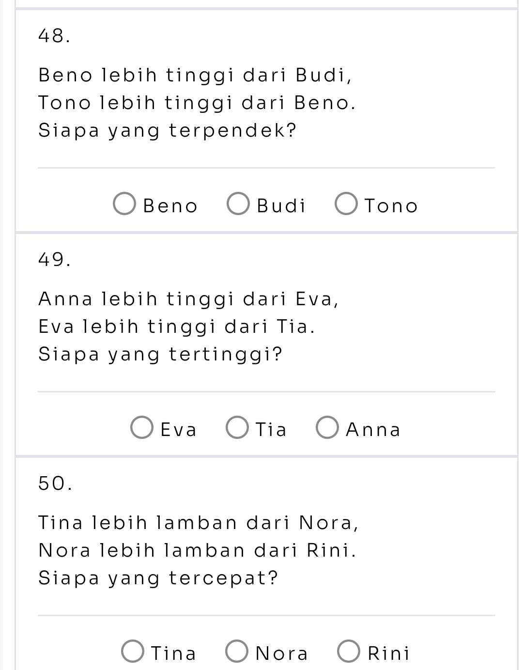The height and width of the screenshot is (670, 523).
Task: Select Budi as the shortest person
Action: tap(238, 204)
